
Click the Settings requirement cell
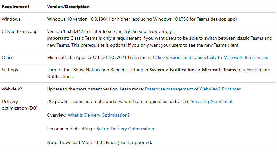(x=10, y=70)
